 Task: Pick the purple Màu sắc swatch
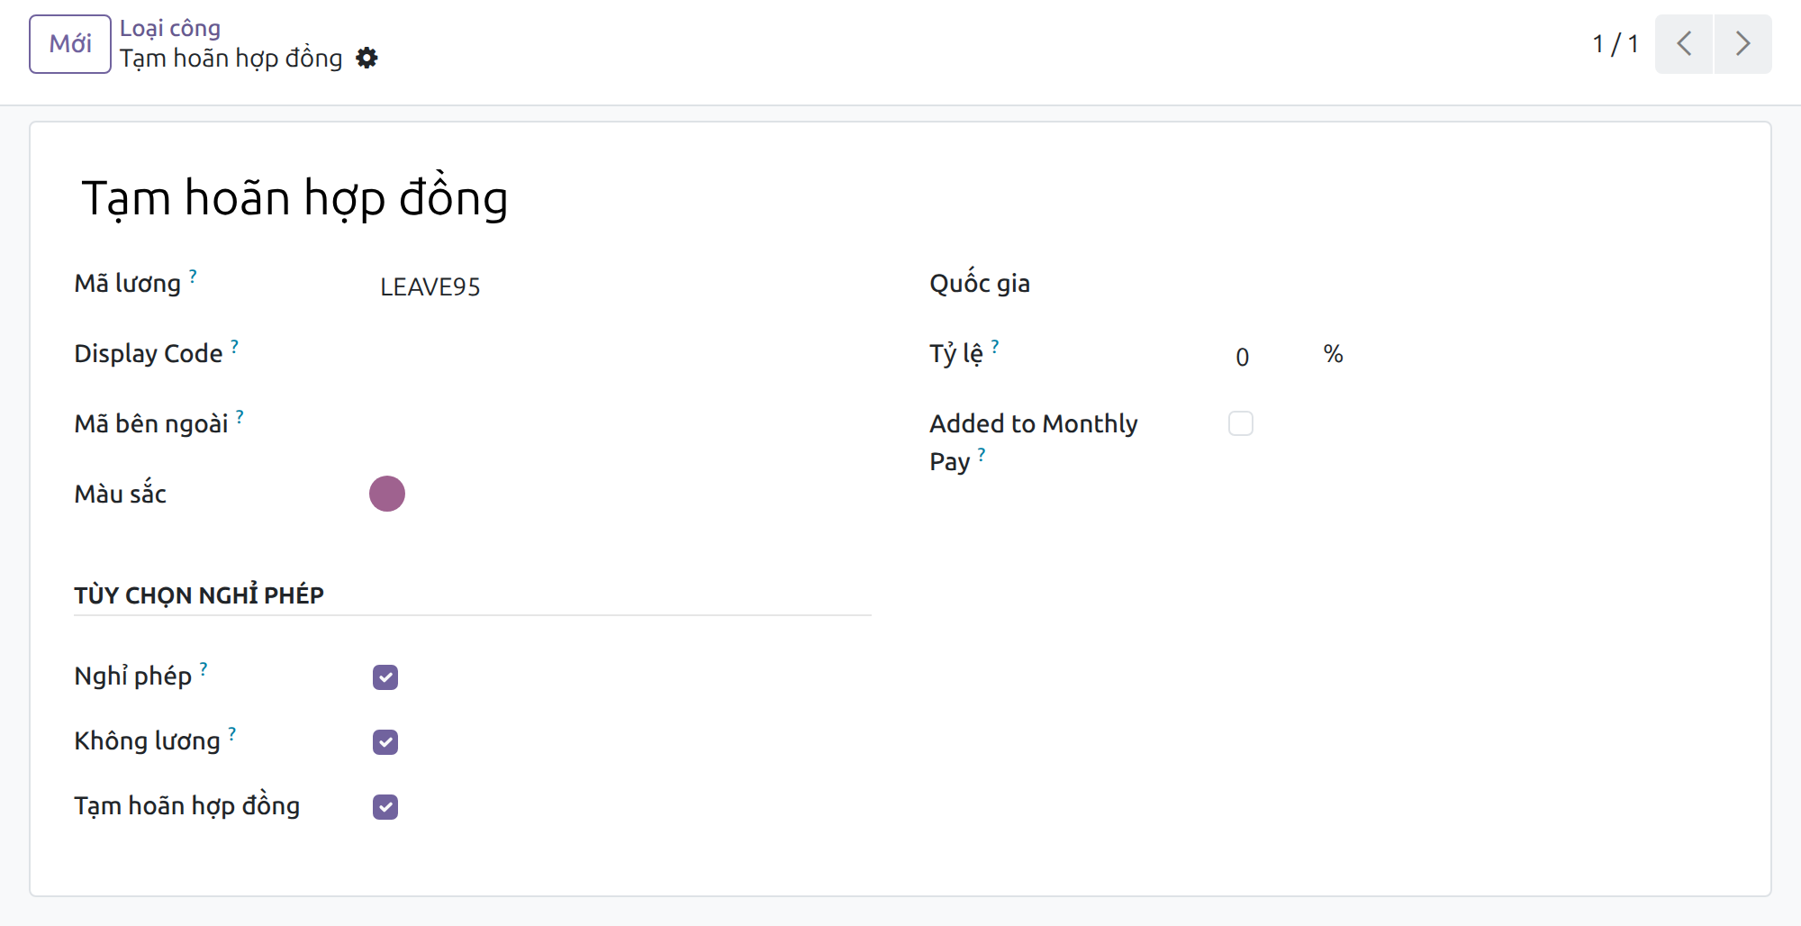coord(387,494)
